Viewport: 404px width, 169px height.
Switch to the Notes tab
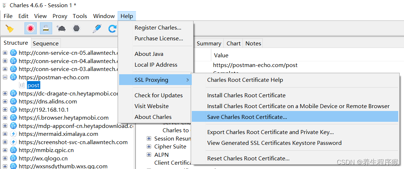253,44
